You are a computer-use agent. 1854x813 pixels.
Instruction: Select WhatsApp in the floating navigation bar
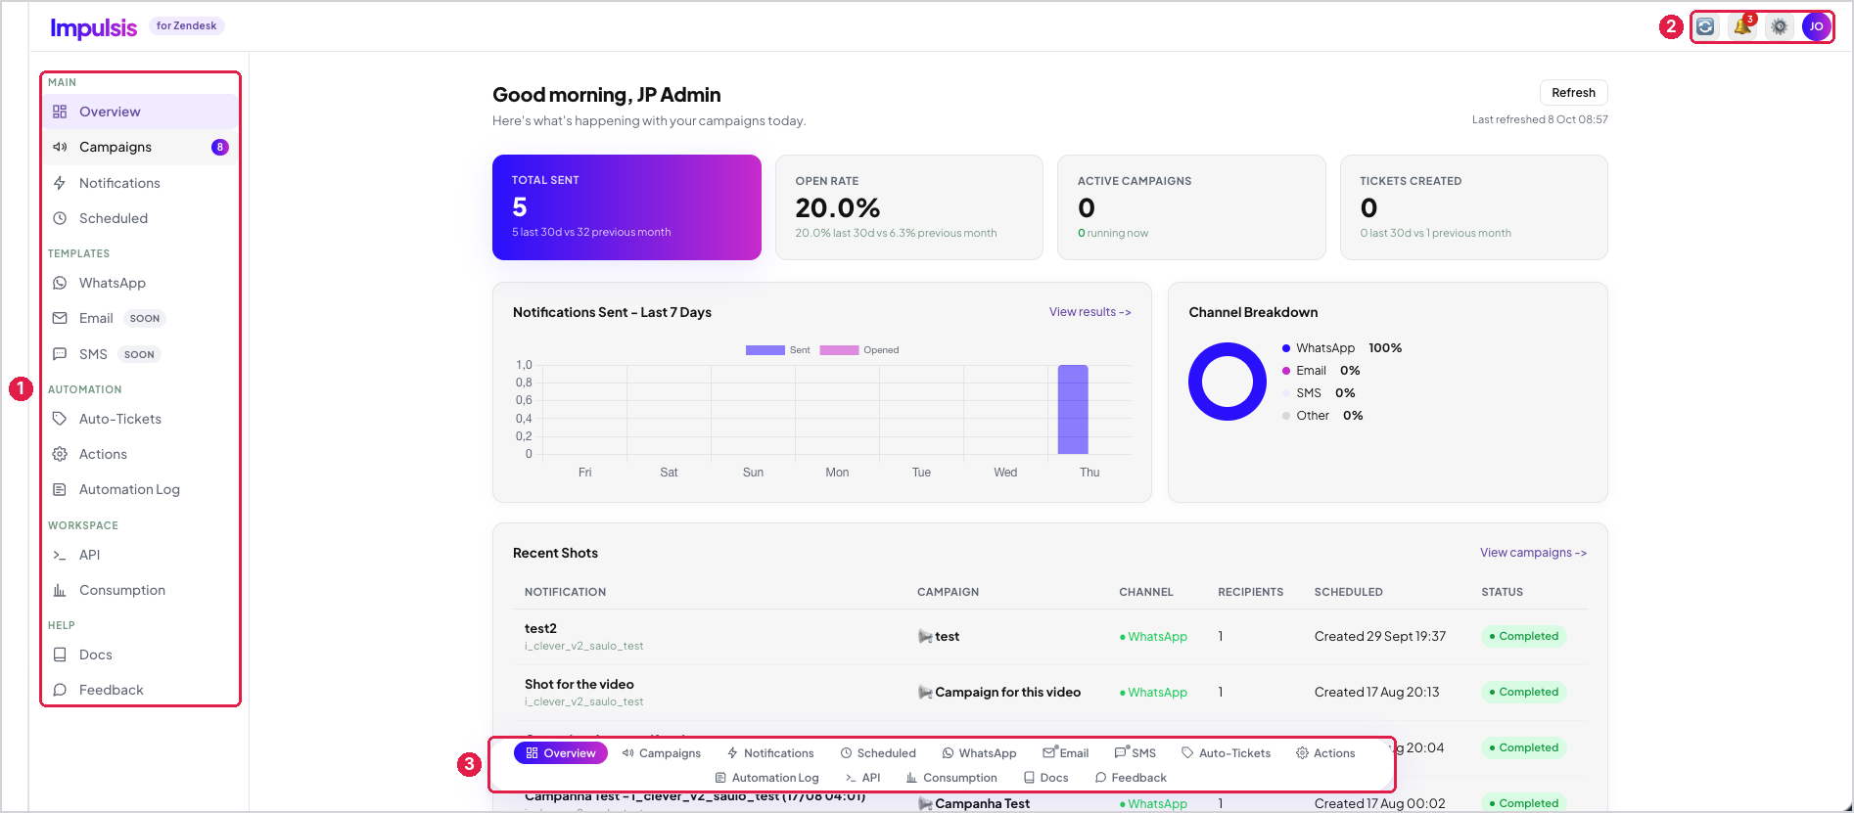[979, 753]
